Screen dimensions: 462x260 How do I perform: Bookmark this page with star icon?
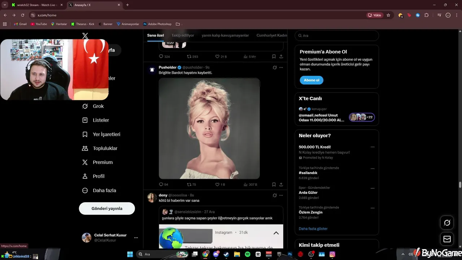pos(388,15)
